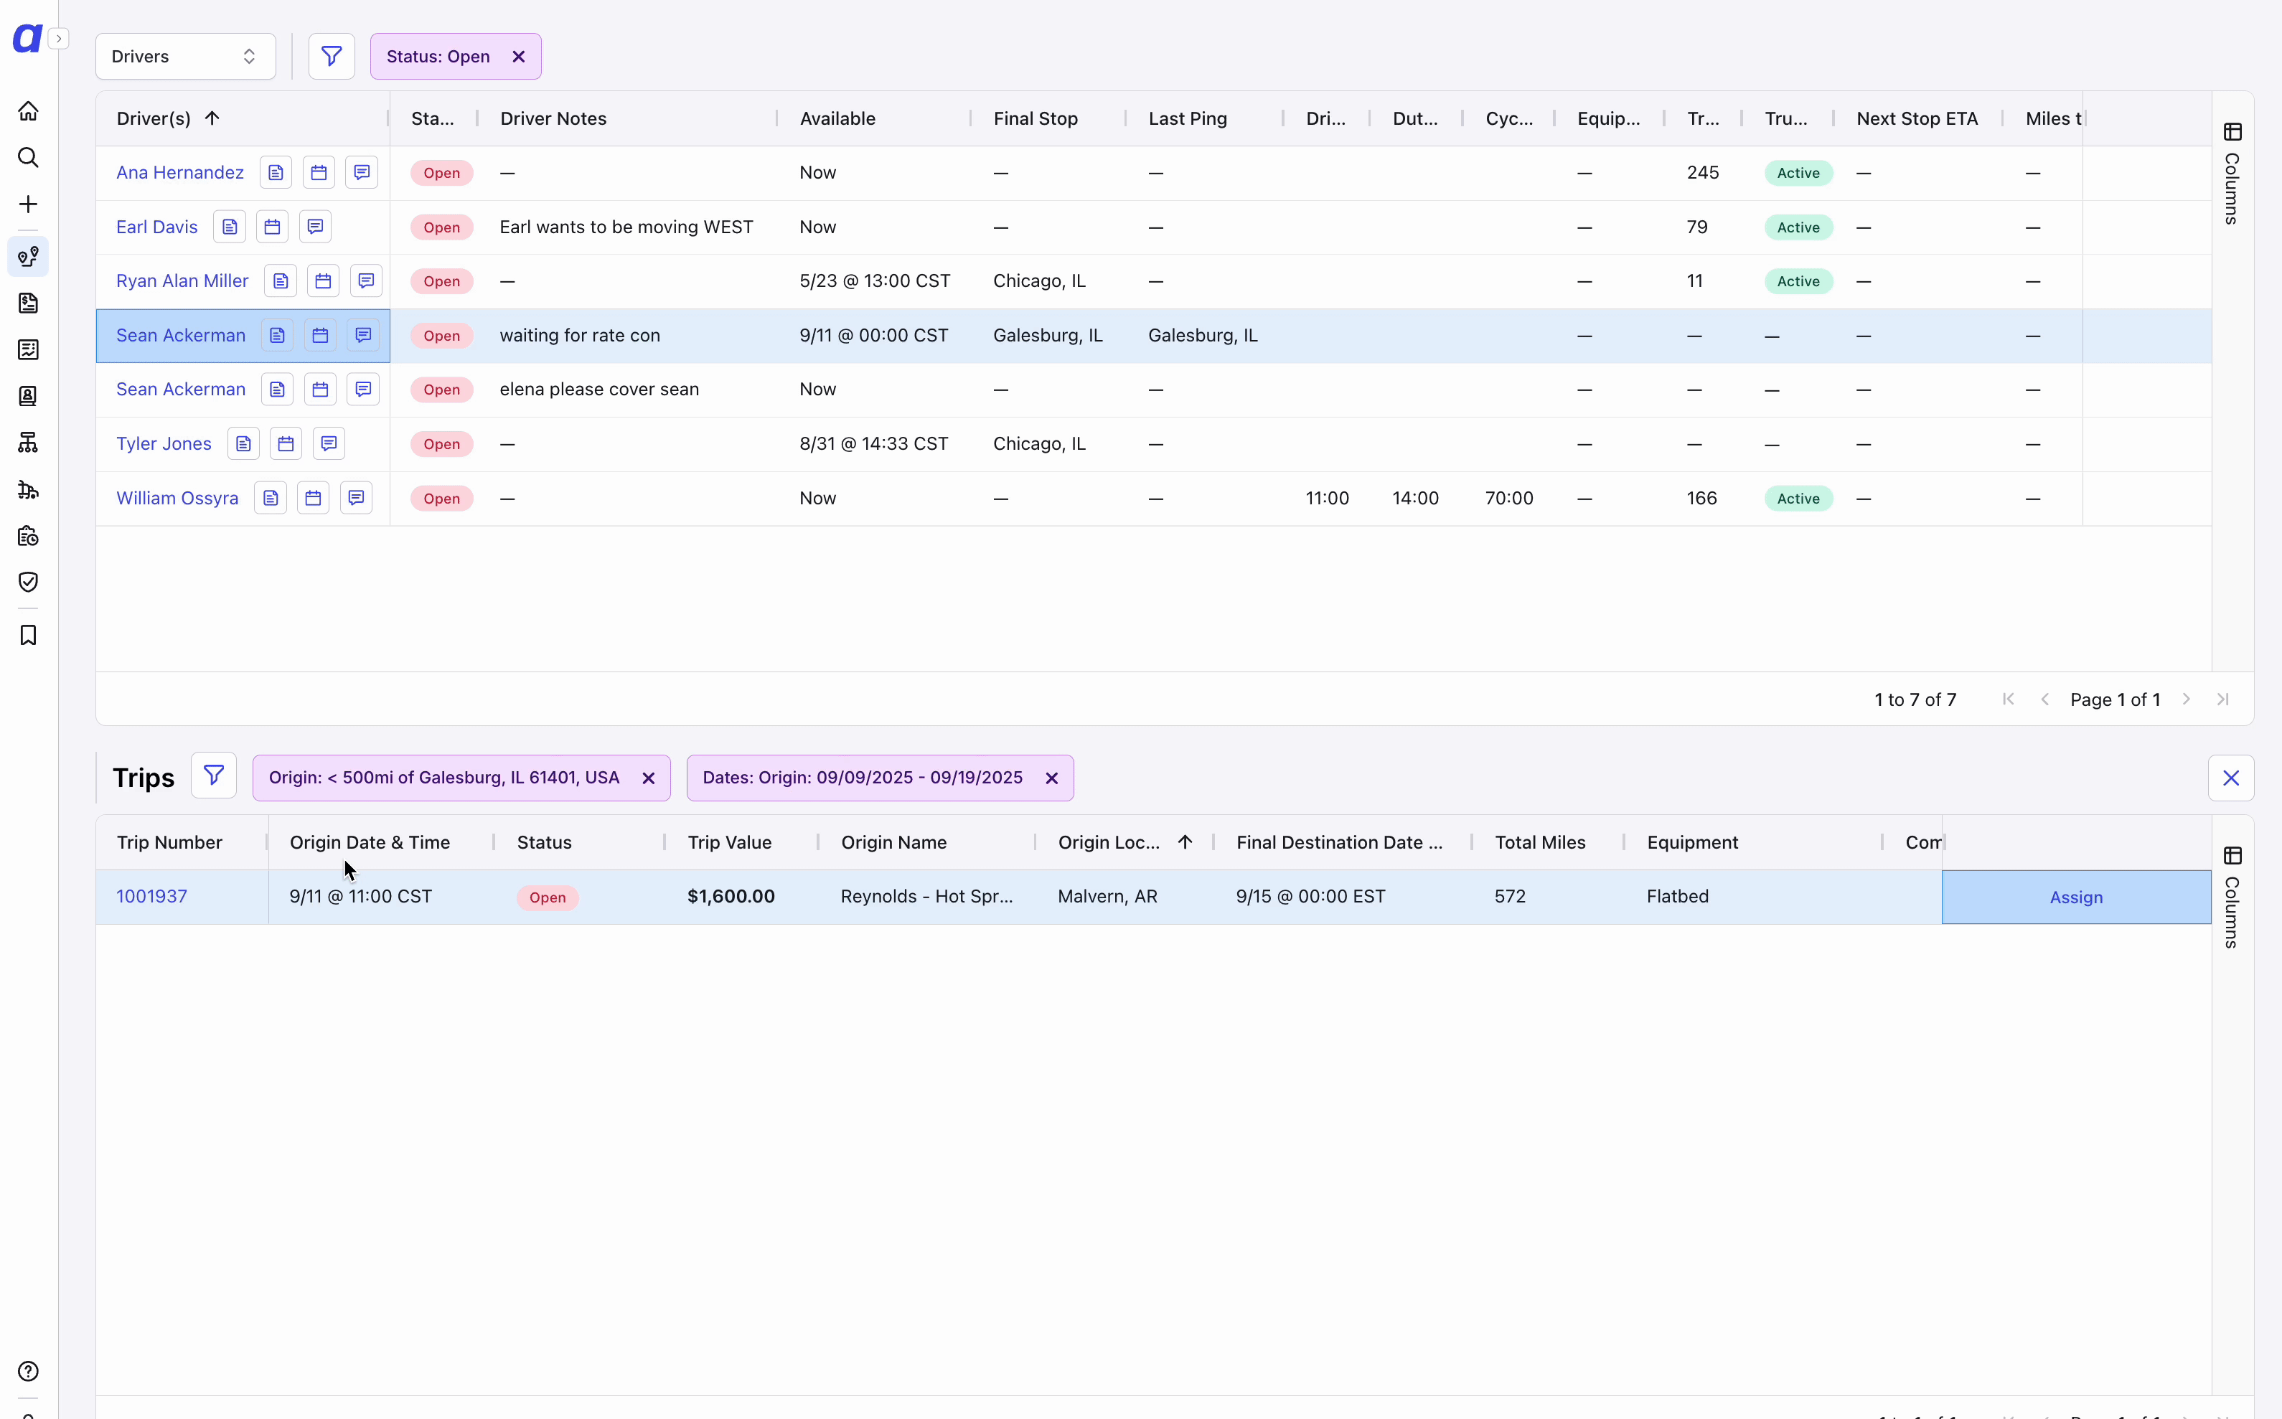Open Ana Hernandez's message icon

coord(362,173)
